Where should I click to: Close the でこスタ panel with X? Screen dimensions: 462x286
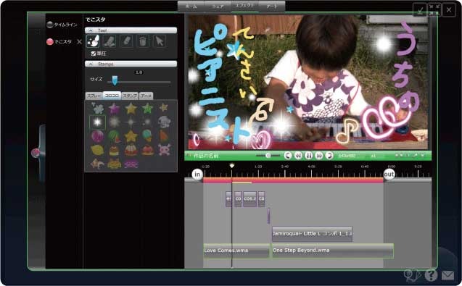(79, 41)
